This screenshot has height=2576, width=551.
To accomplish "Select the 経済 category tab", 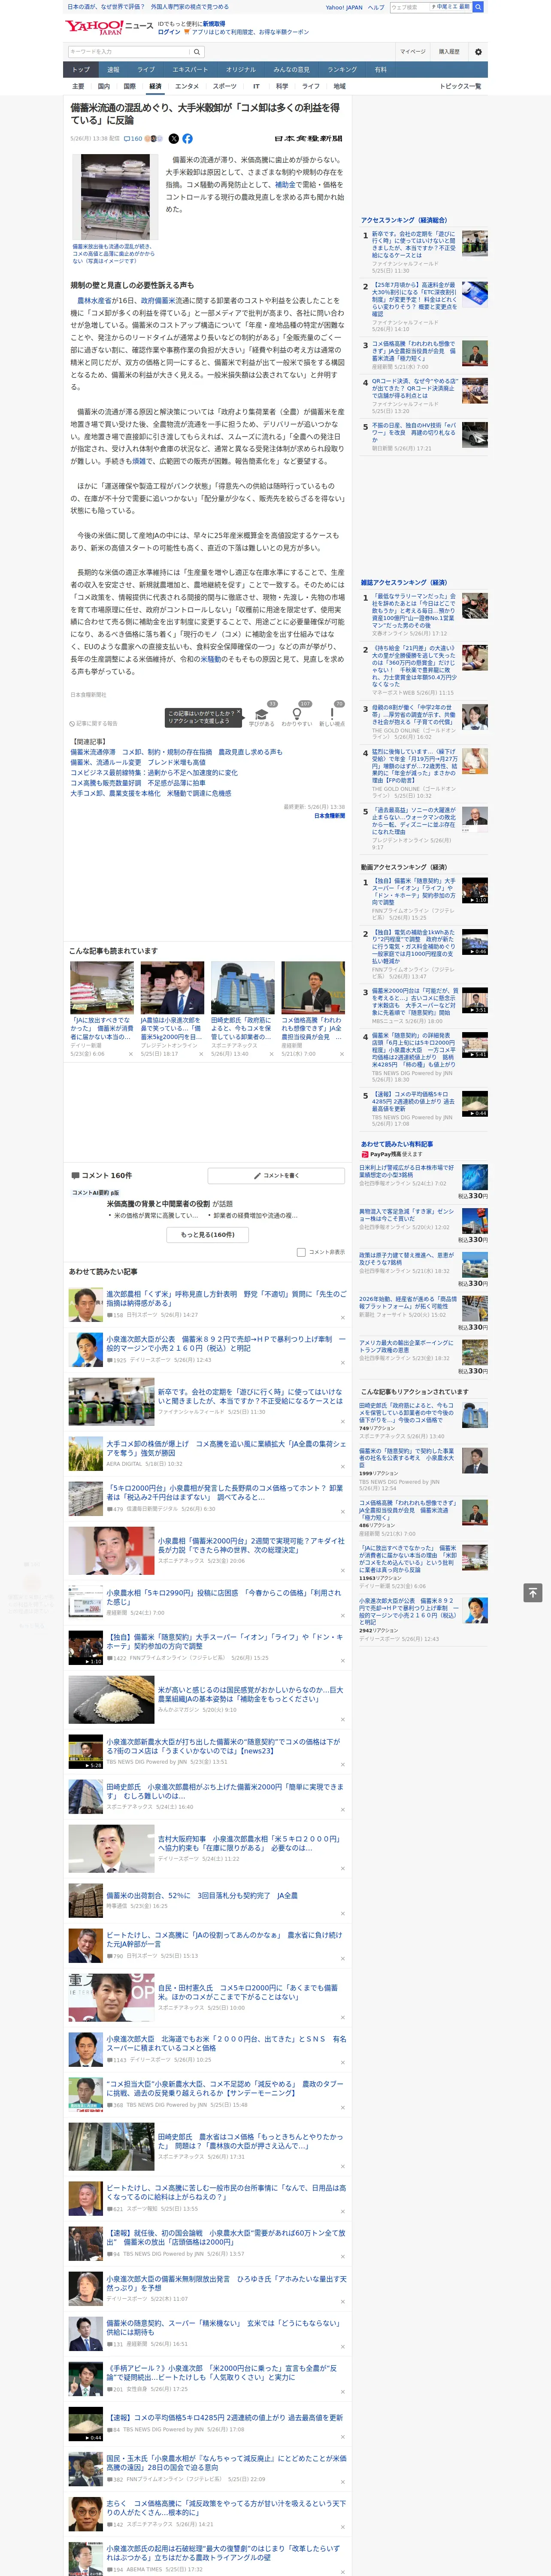I will [155, 86].
